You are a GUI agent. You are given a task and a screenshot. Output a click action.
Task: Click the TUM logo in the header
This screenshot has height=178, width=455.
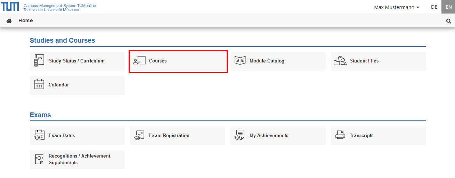tap(10, 7)
